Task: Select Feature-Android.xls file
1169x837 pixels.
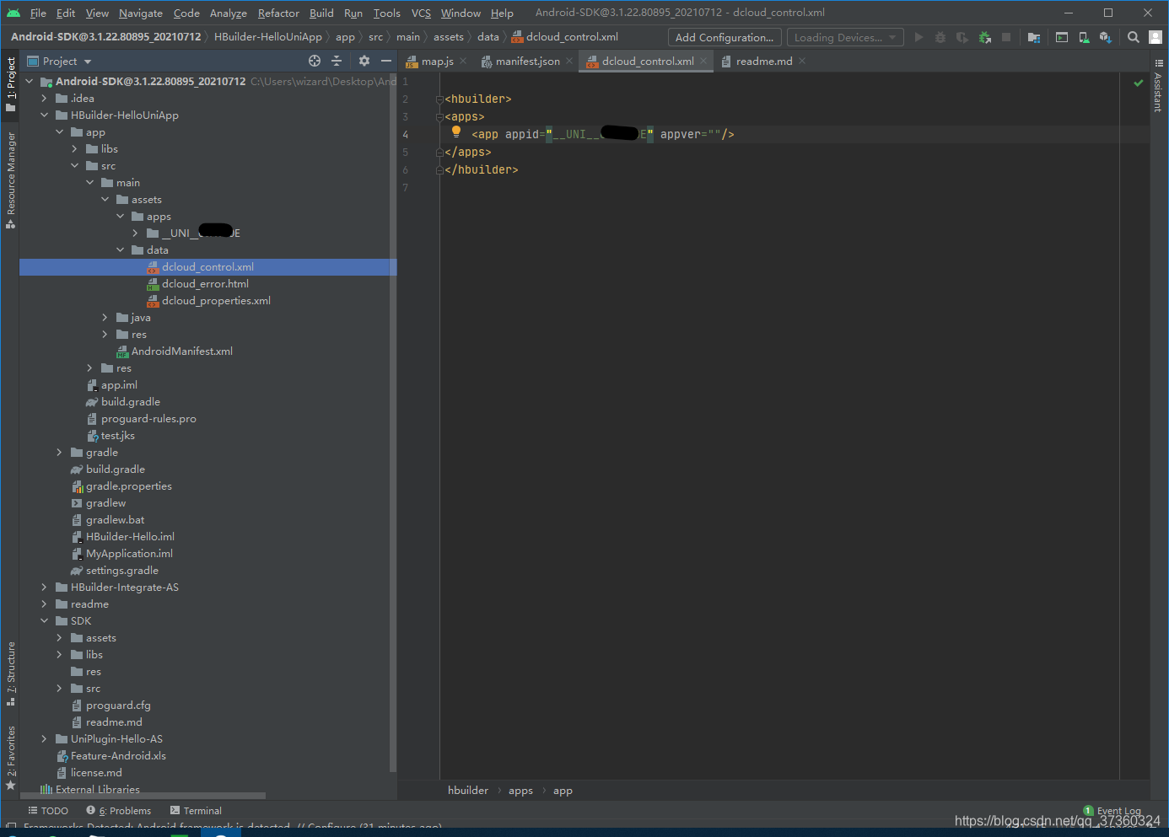Action: tap(118, 756)
